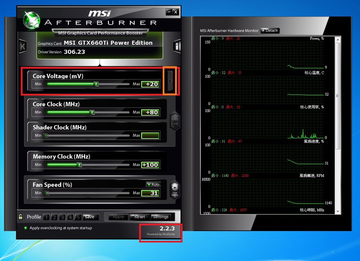Click the profile lock icon

(20, 217)
